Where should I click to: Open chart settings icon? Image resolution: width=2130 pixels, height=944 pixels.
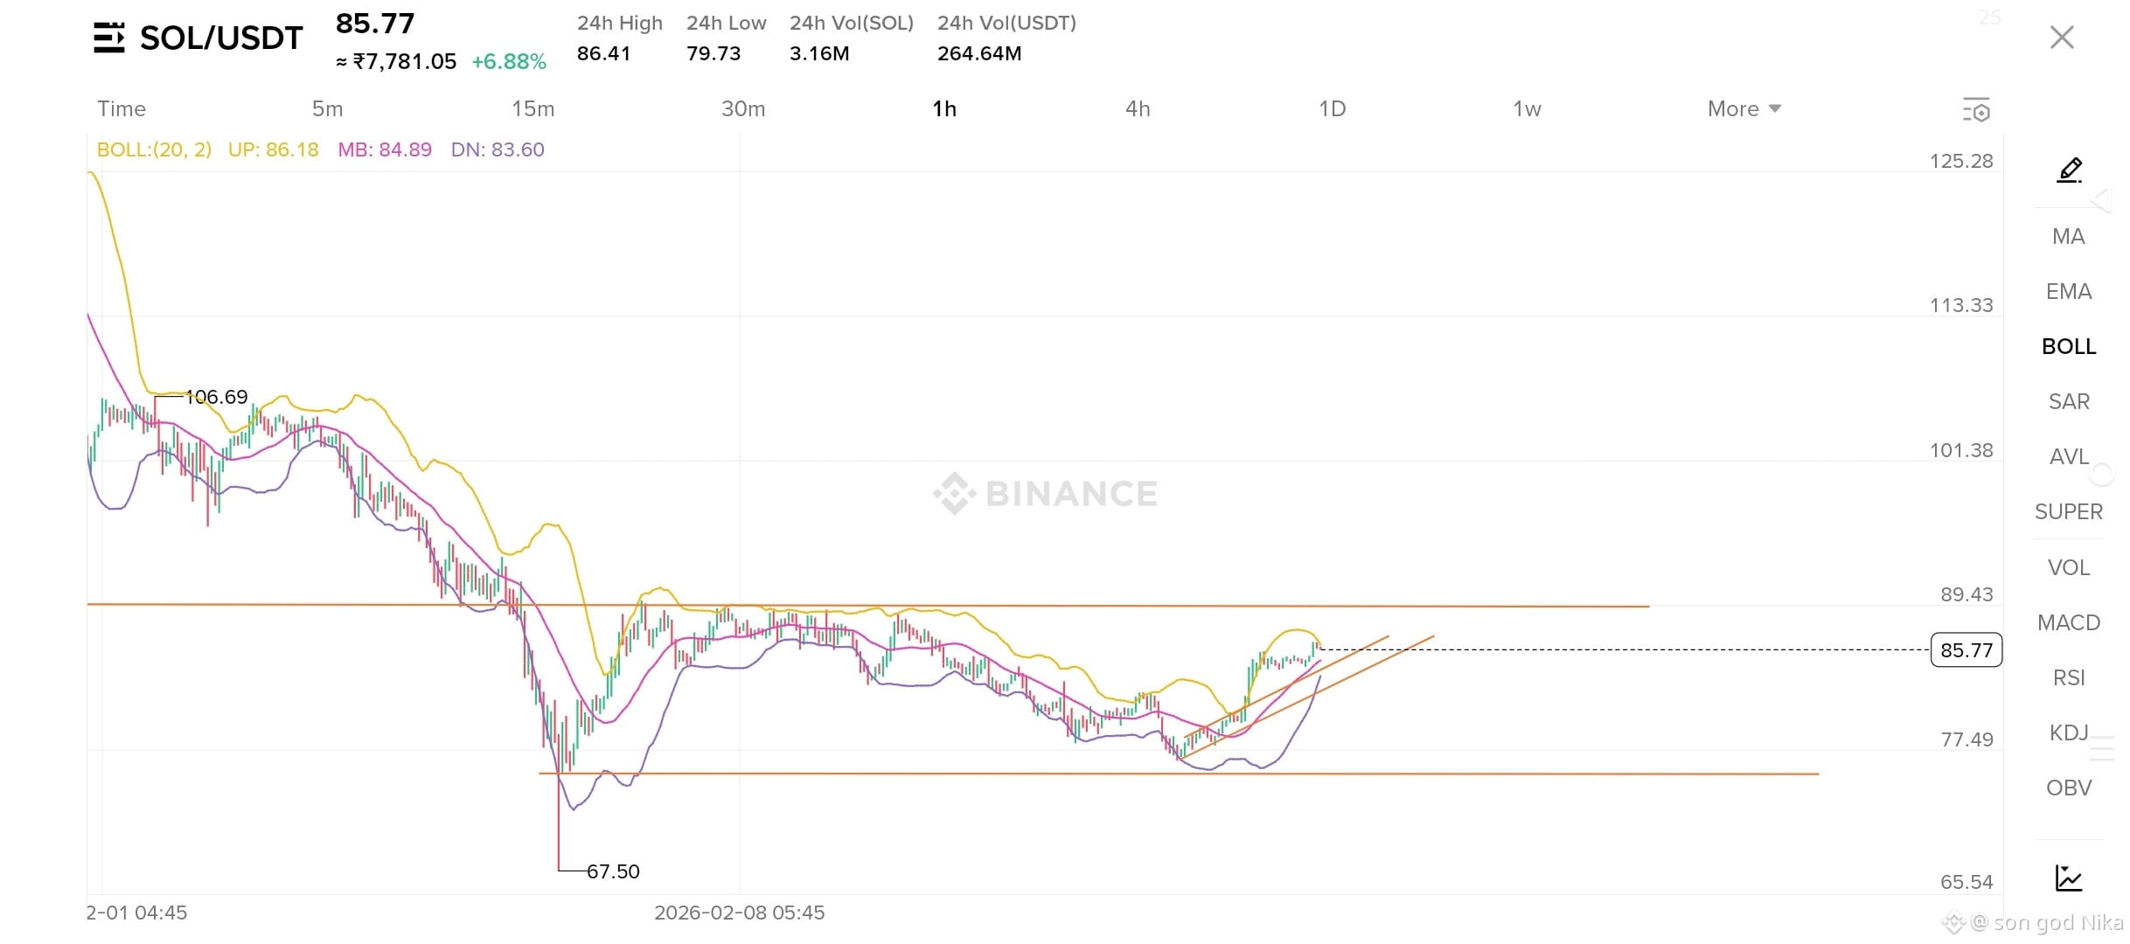tap(1976, 110)
